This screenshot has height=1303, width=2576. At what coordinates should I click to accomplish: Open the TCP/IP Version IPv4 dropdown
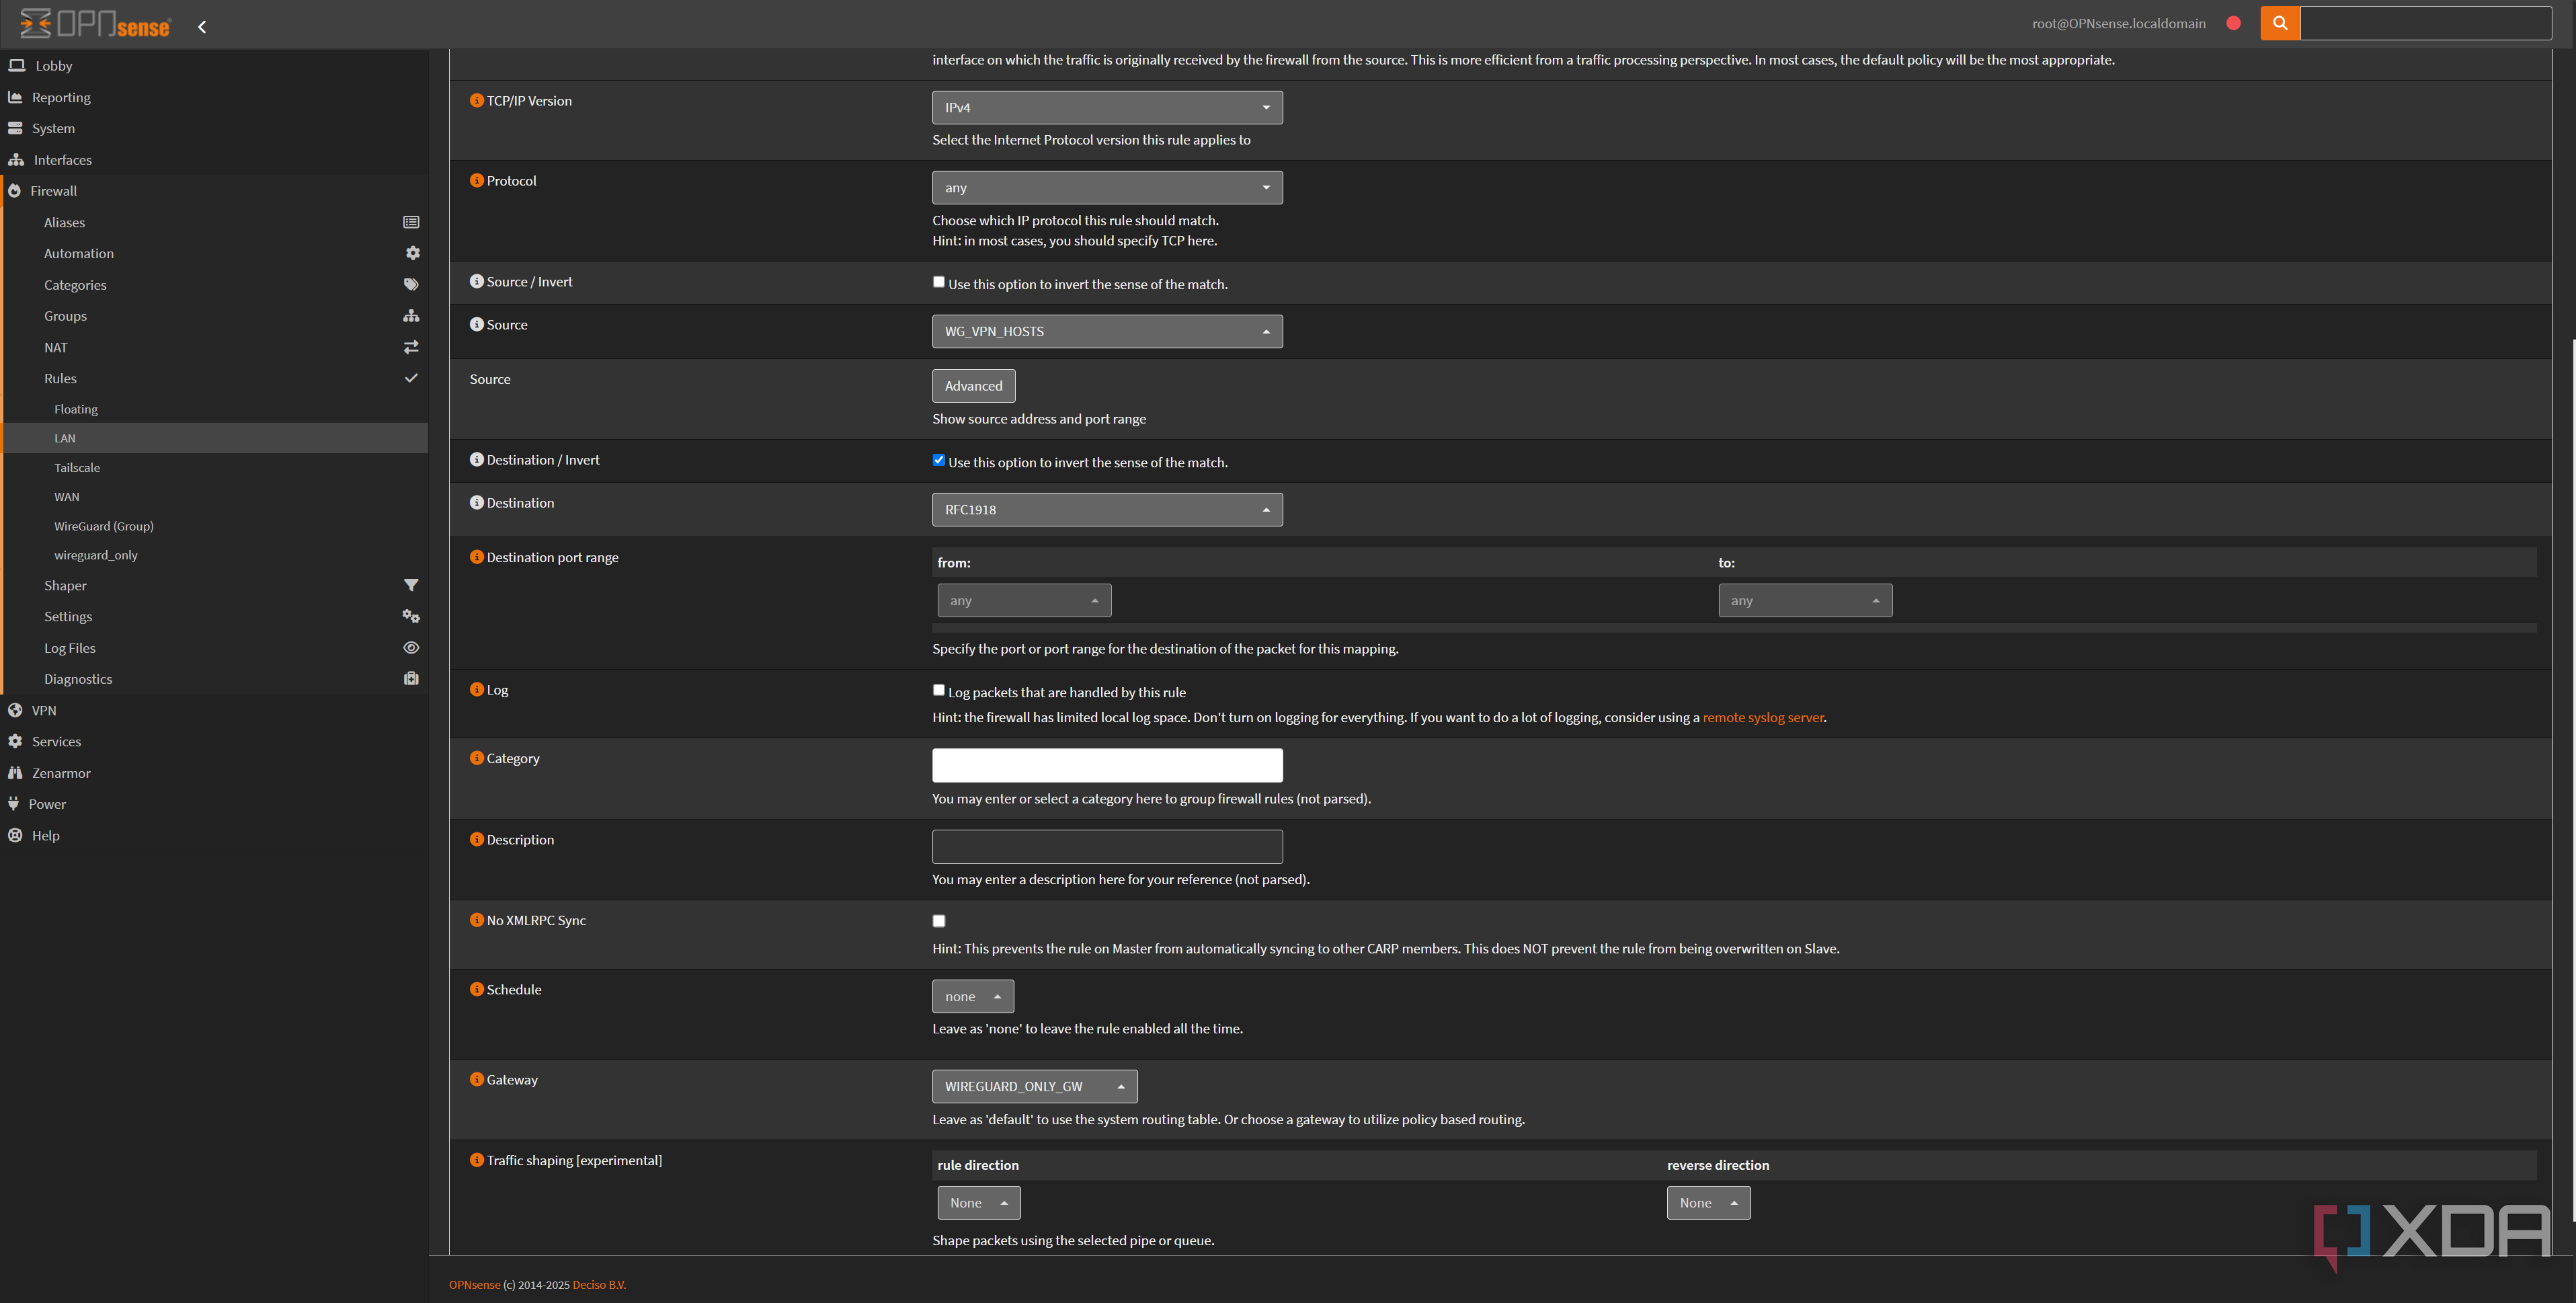coord(1107,107)
